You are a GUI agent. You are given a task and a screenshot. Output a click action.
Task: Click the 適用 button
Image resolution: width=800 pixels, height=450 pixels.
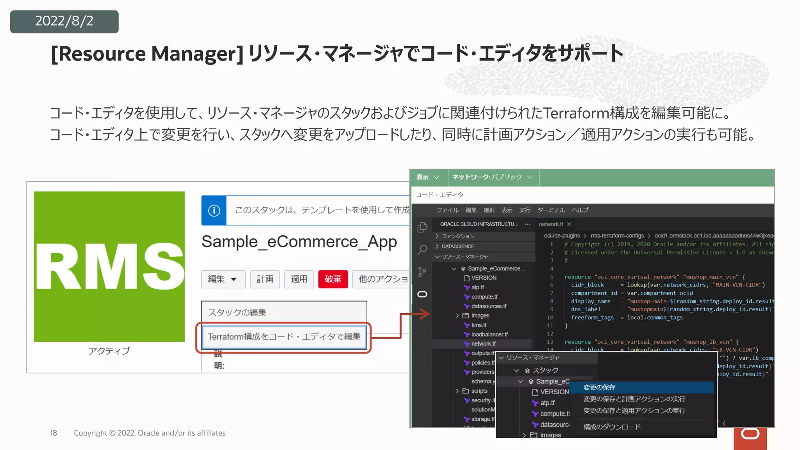click(299, 279)
